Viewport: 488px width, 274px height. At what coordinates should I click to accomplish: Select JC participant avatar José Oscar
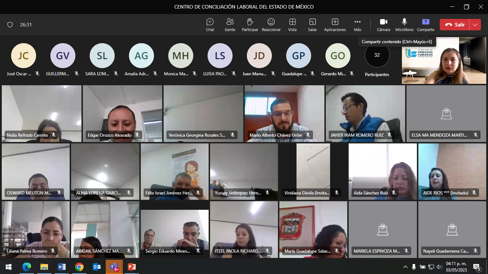pyautogui.click(x=24, y=56)
